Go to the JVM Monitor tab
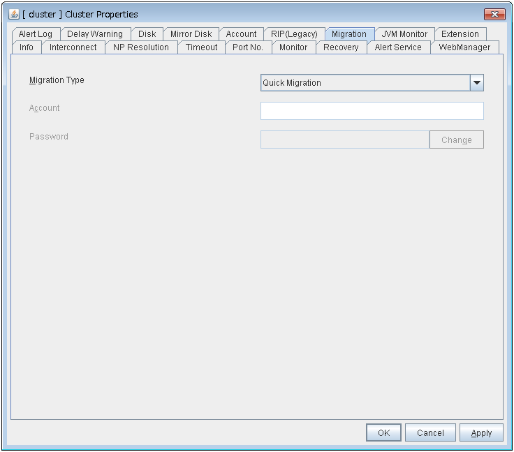Viewport: 514px width, 452px height. 404,34
